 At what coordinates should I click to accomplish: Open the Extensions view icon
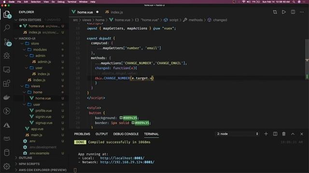coord(7,83)
